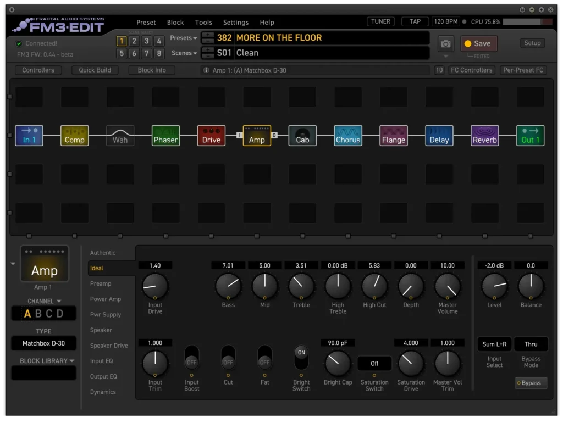Open the Quick Build button
This screenshot has height=423, width=563.
coord(95,70)
